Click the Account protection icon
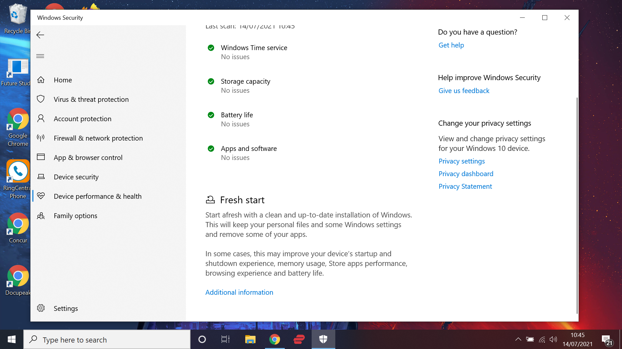Viewport: 622px width, 349px height. tap(40, 119)
